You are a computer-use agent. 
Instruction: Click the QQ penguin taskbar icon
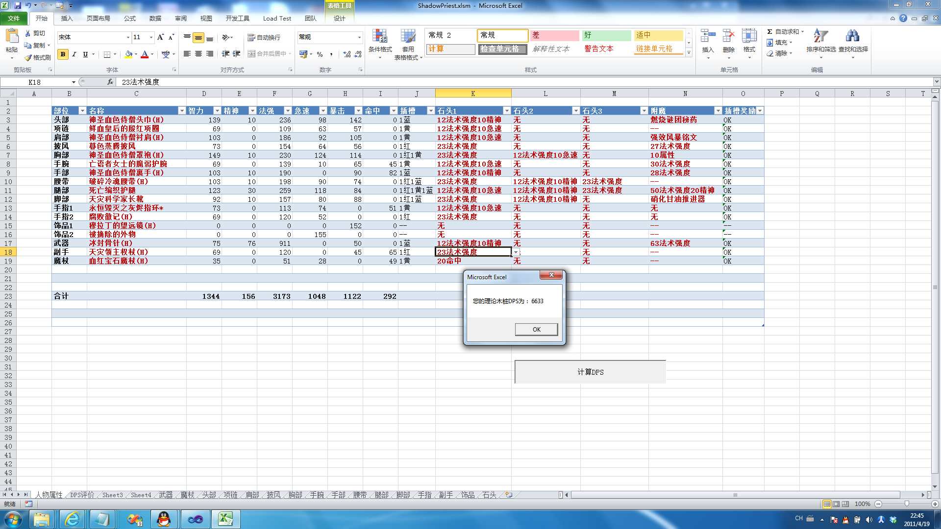pyautogui.click(x=164, y=519)
